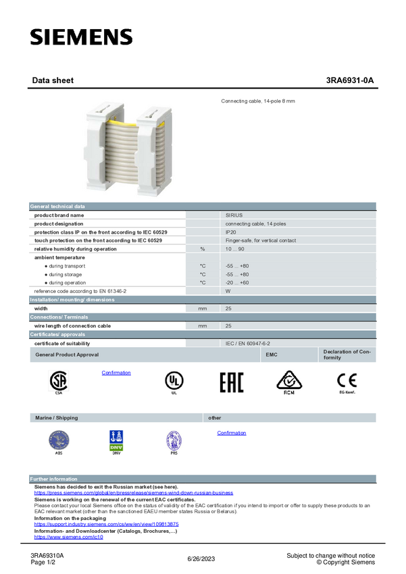Screen dimensions: 406x574
Task: Open the press.siemens.com Russian business link
Action: point(134,493)
